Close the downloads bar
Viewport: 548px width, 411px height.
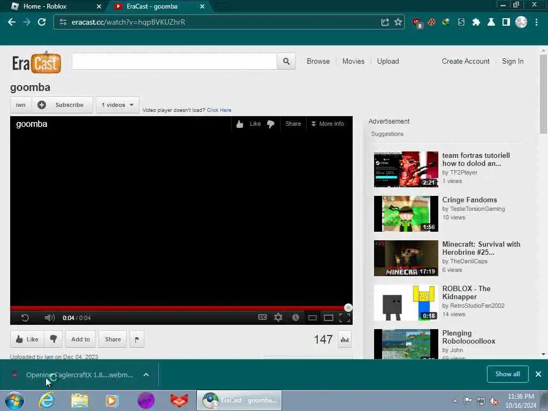(x=538, y=374)
